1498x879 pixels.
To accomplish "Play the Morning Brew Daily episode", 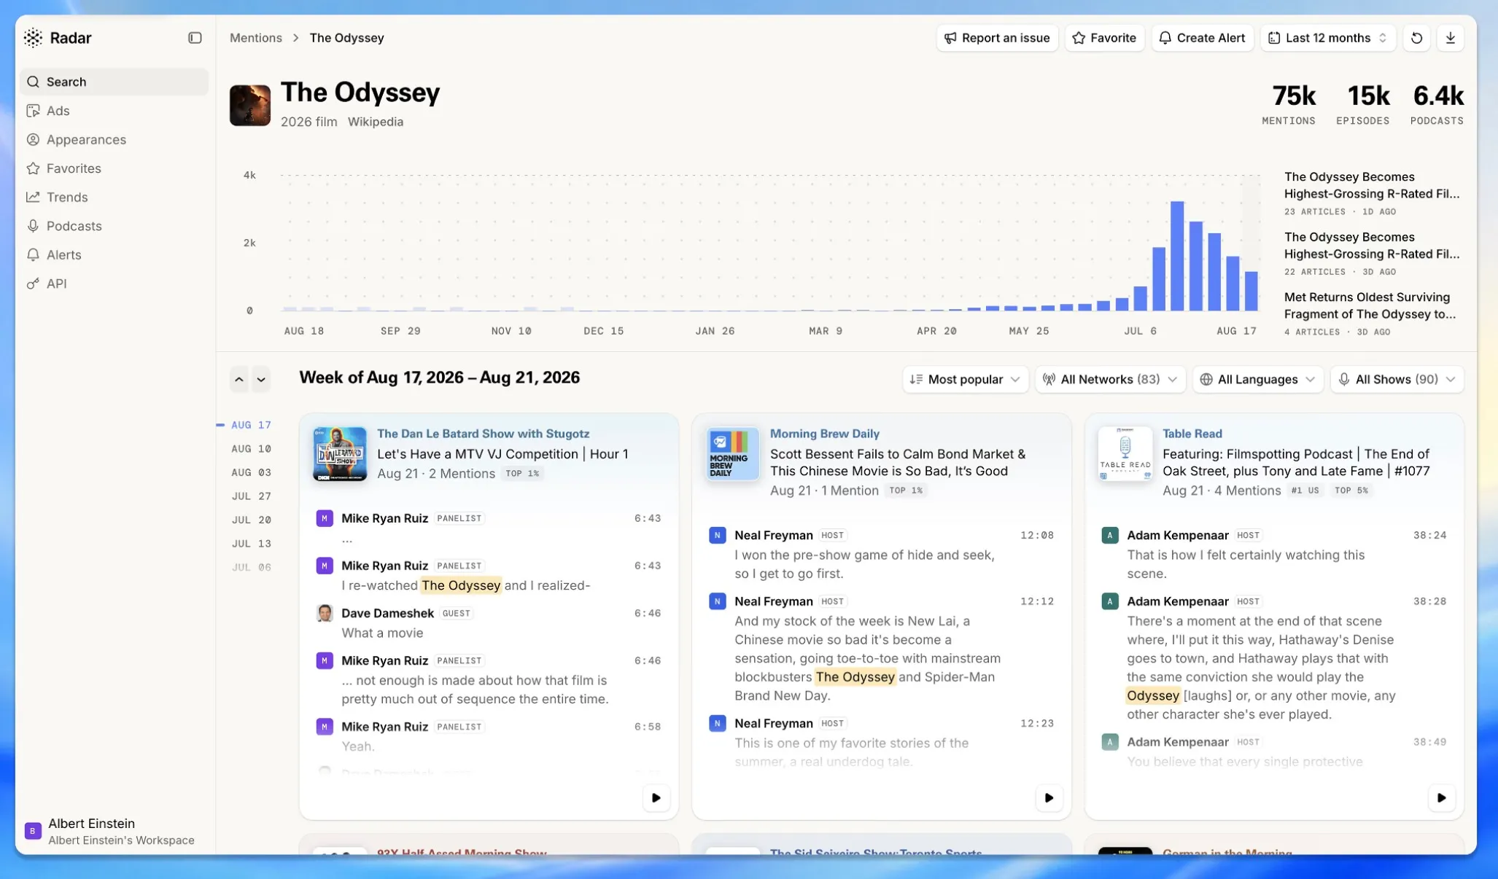I will tap(1049, 797).
